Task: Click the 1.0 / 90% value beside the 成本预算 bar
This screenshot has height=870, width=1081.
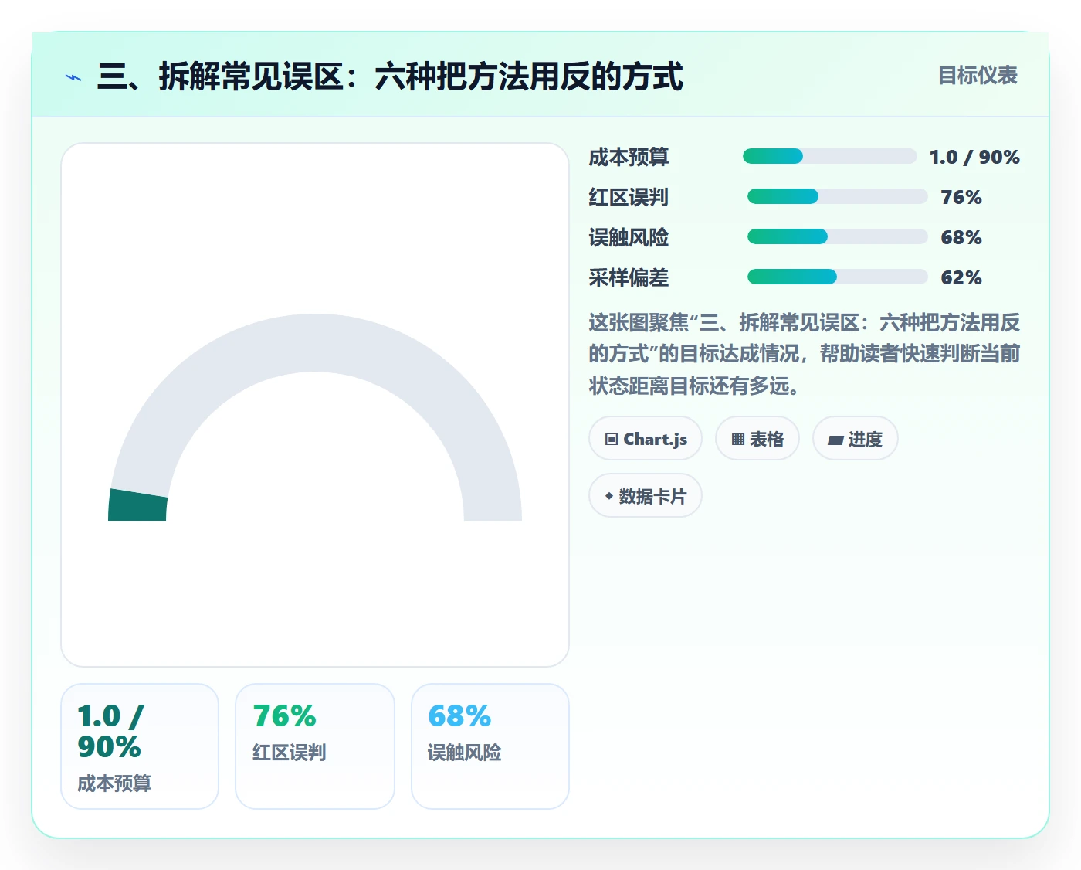Action: [974, 157]
